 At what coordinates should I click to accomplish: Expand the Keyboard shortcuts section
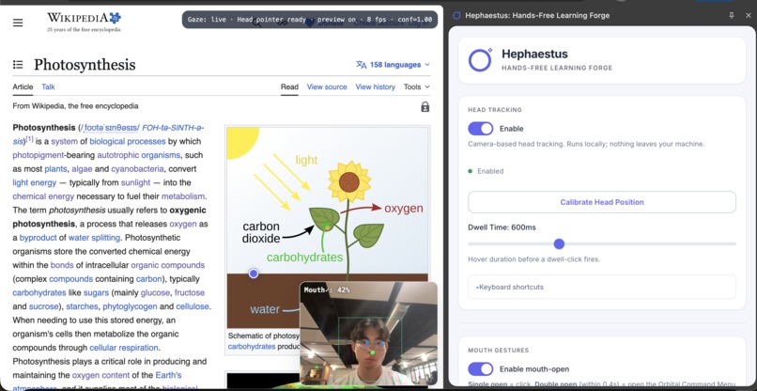tap(601, 287)
